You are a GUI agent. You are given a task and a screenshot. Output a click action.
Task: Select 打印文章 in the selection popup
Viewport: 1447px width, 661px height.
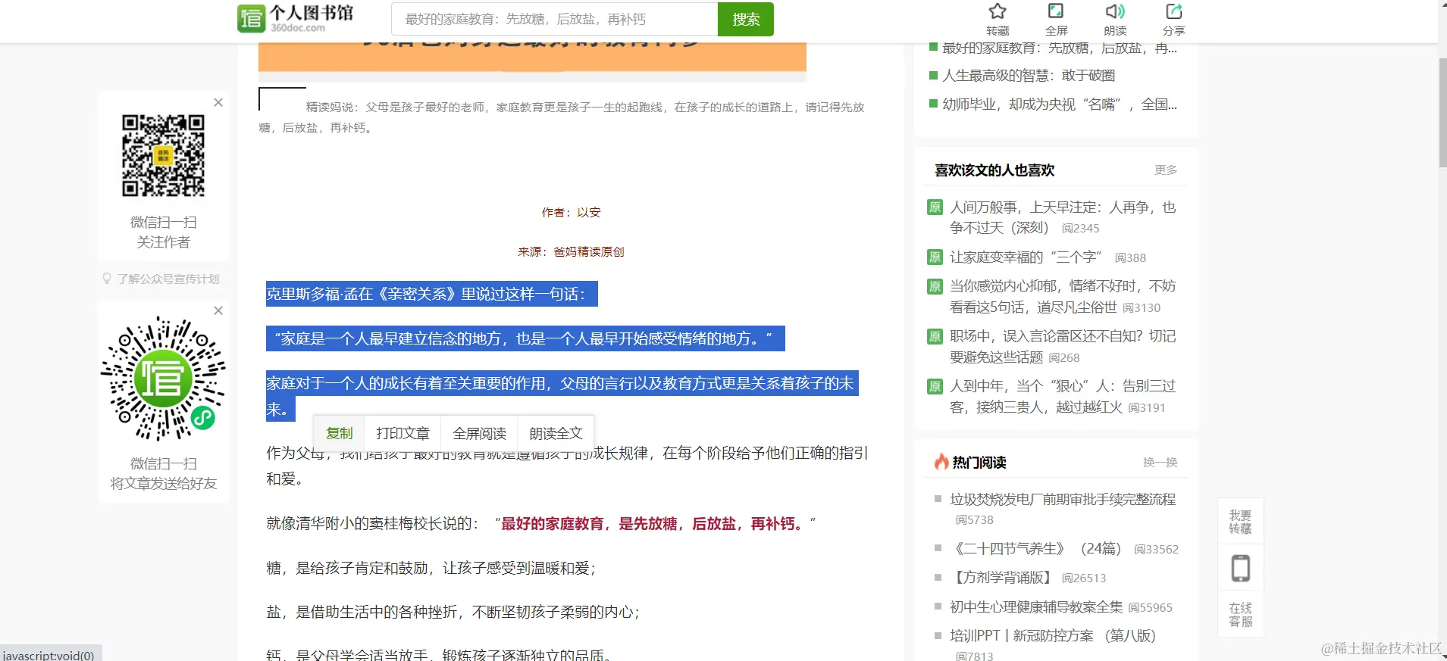(x=402, y=433)
